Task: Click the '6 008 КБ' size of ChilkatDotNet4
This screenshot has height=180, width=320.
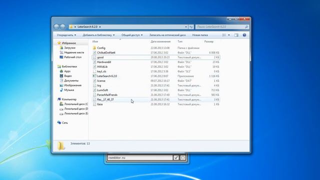Action: tap(214, 52)
